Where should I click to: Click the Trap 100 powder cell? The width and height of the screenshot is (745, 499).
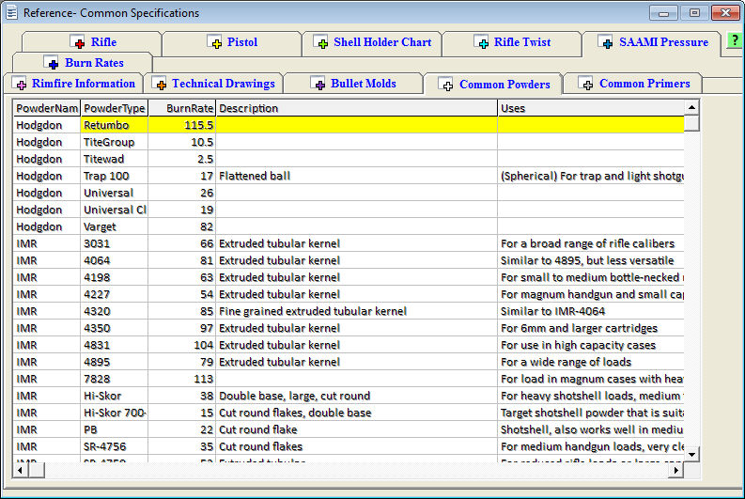point(115,176)
